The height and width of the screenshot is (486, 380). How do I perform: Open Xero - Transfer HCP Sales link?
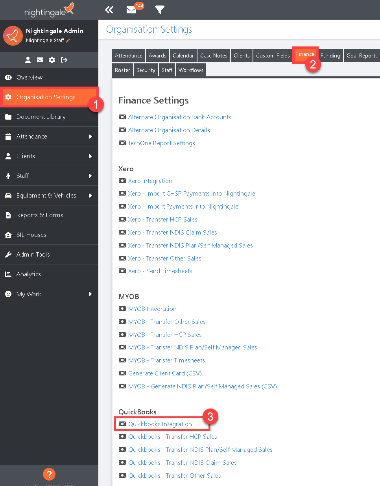click(x=162, y=219)
